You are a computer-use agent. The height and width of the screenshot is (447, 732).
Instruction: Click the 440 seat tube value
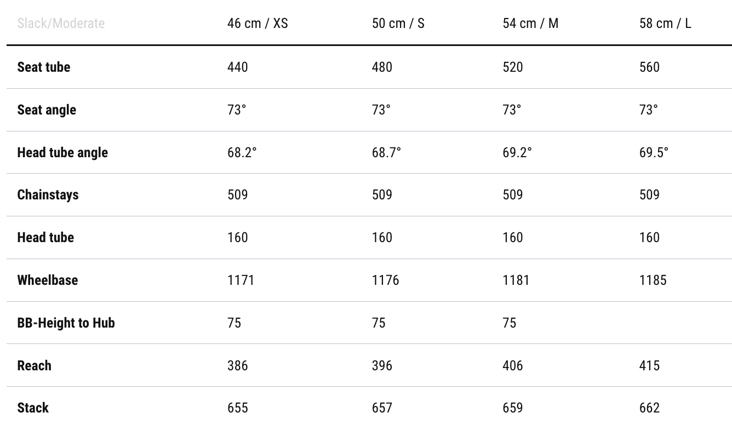click(238, 67)
